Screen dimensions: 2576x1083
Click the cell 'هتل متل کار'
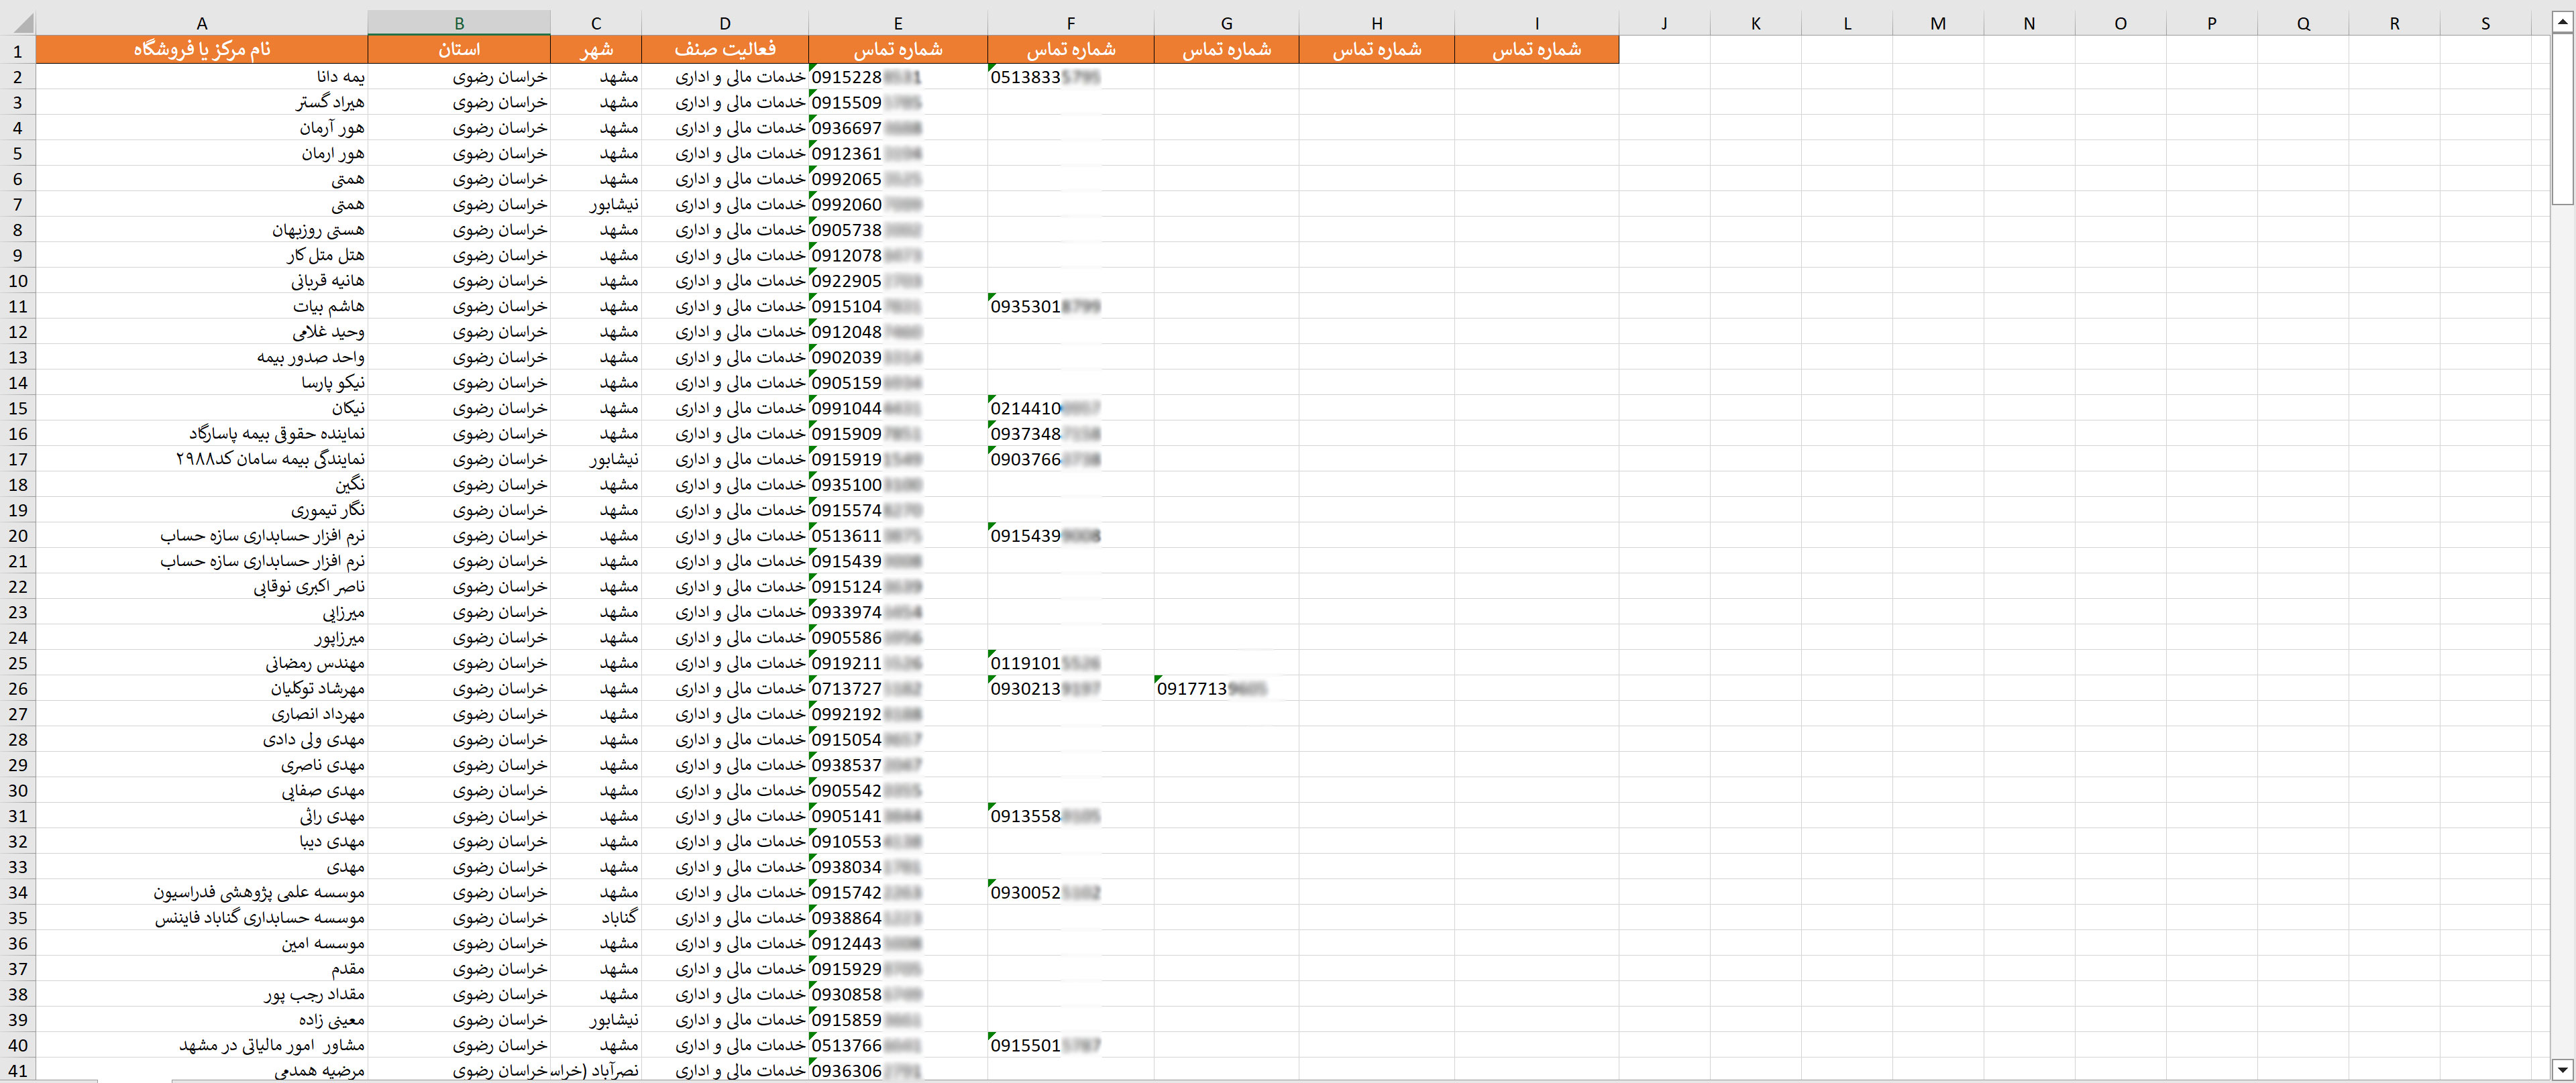(x=202, y=255)
